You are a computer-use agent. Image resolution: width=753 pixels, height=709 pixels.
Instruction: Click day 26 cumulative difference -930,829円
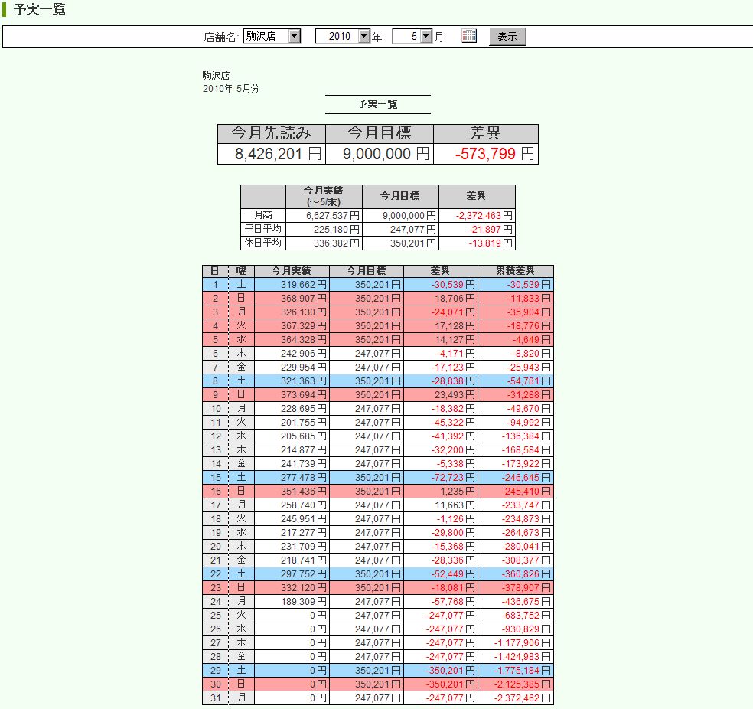(516, 629)
